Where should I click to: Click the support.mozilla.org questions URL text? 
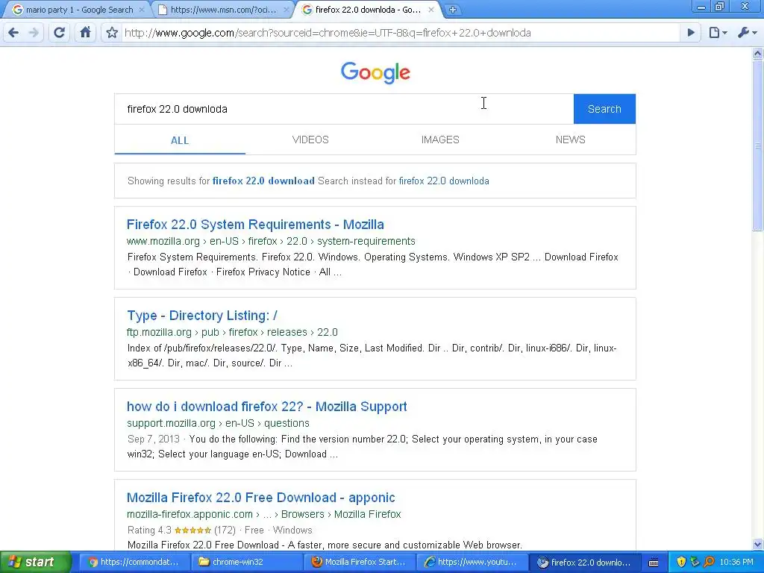(218, 424)
